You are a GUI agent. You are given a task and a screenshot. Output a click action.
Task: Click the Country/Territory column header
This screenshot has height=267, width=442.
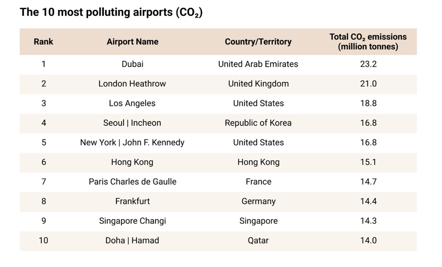[x=258, y=42]
